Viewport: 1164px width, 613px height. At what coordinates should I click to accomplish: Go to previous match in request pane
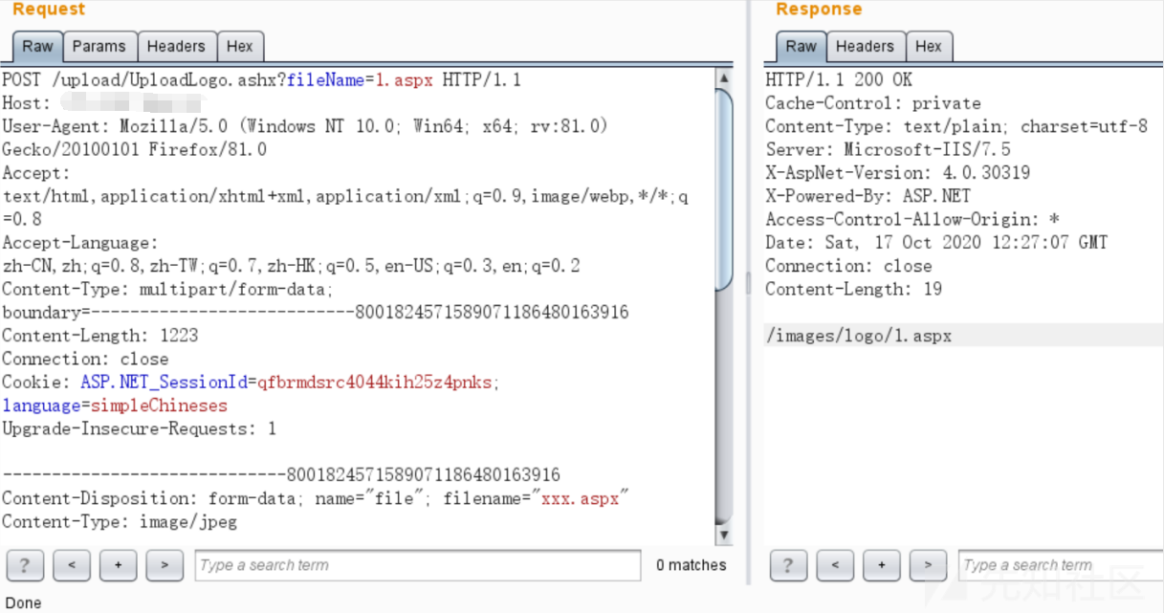[72, 565]
